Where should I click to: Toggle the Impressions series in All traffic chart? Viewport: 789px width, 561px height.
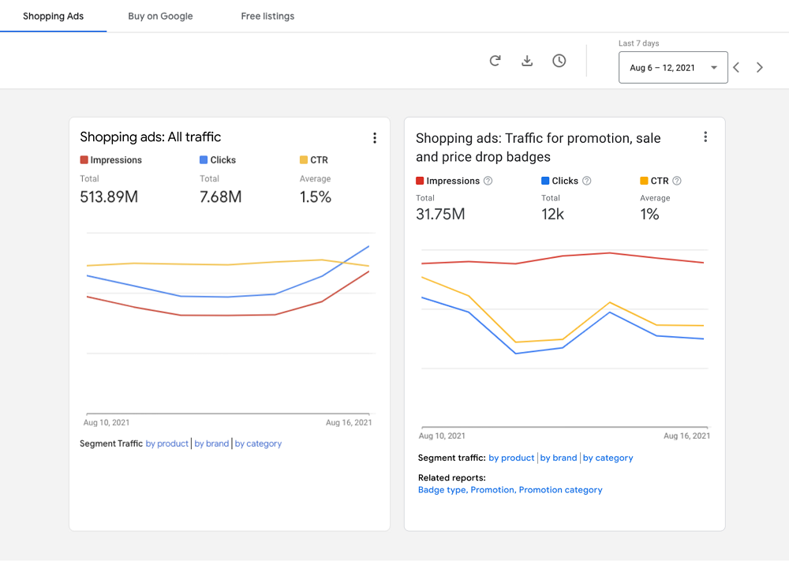pos(110,159)
